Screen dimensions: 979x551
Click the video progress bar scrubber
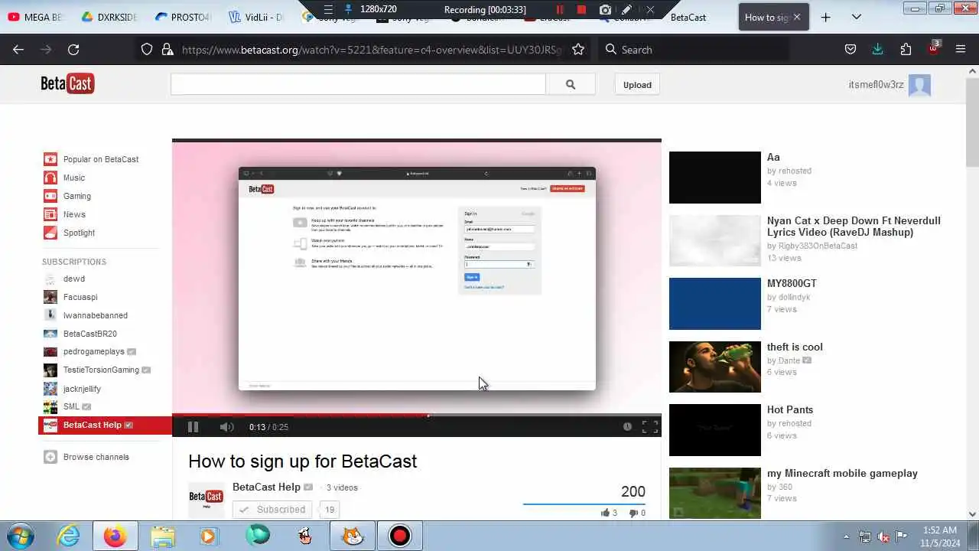click(428, 416)
